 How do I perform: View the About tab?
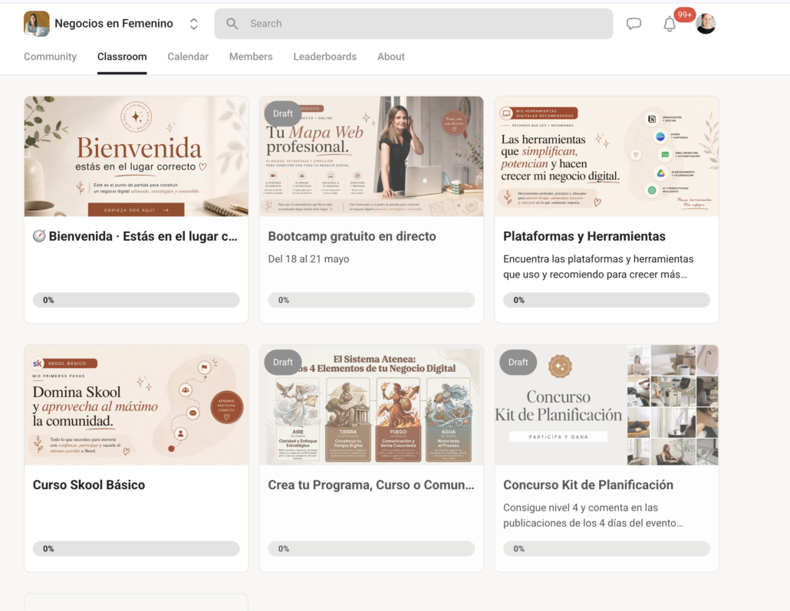coord(391,57)
